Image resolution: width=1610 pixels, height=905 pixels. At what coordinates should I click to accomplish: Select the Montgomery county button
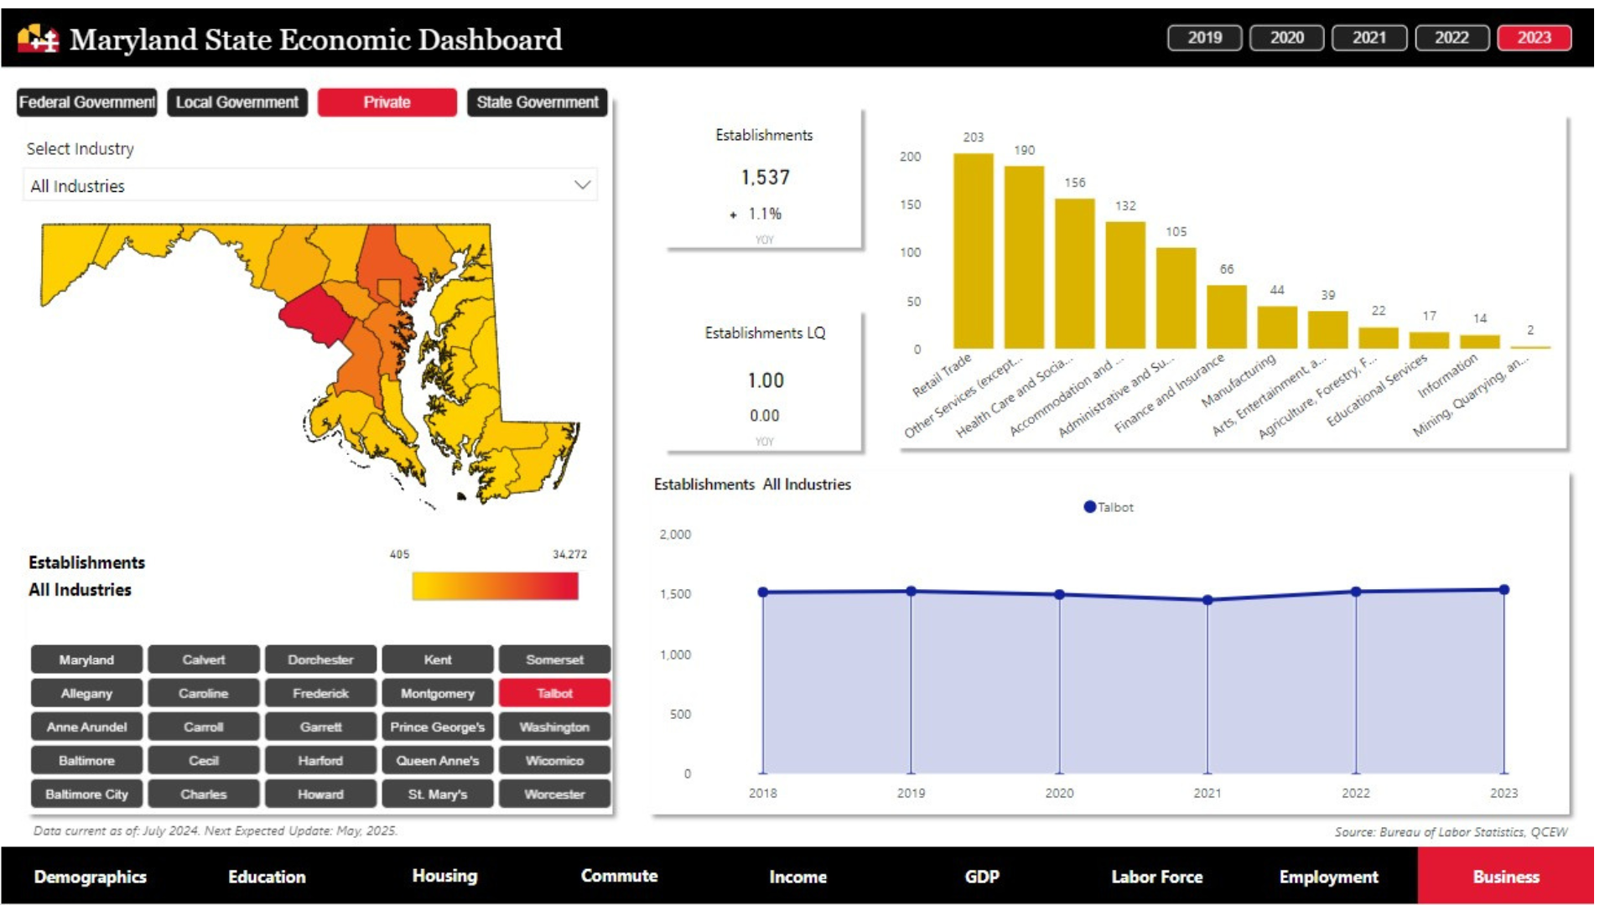click(x=437, y=693)
